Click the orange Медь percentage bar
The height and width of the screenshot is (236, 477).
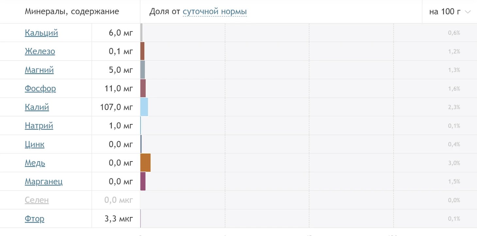pyautogui.click(x=145, y=163)
